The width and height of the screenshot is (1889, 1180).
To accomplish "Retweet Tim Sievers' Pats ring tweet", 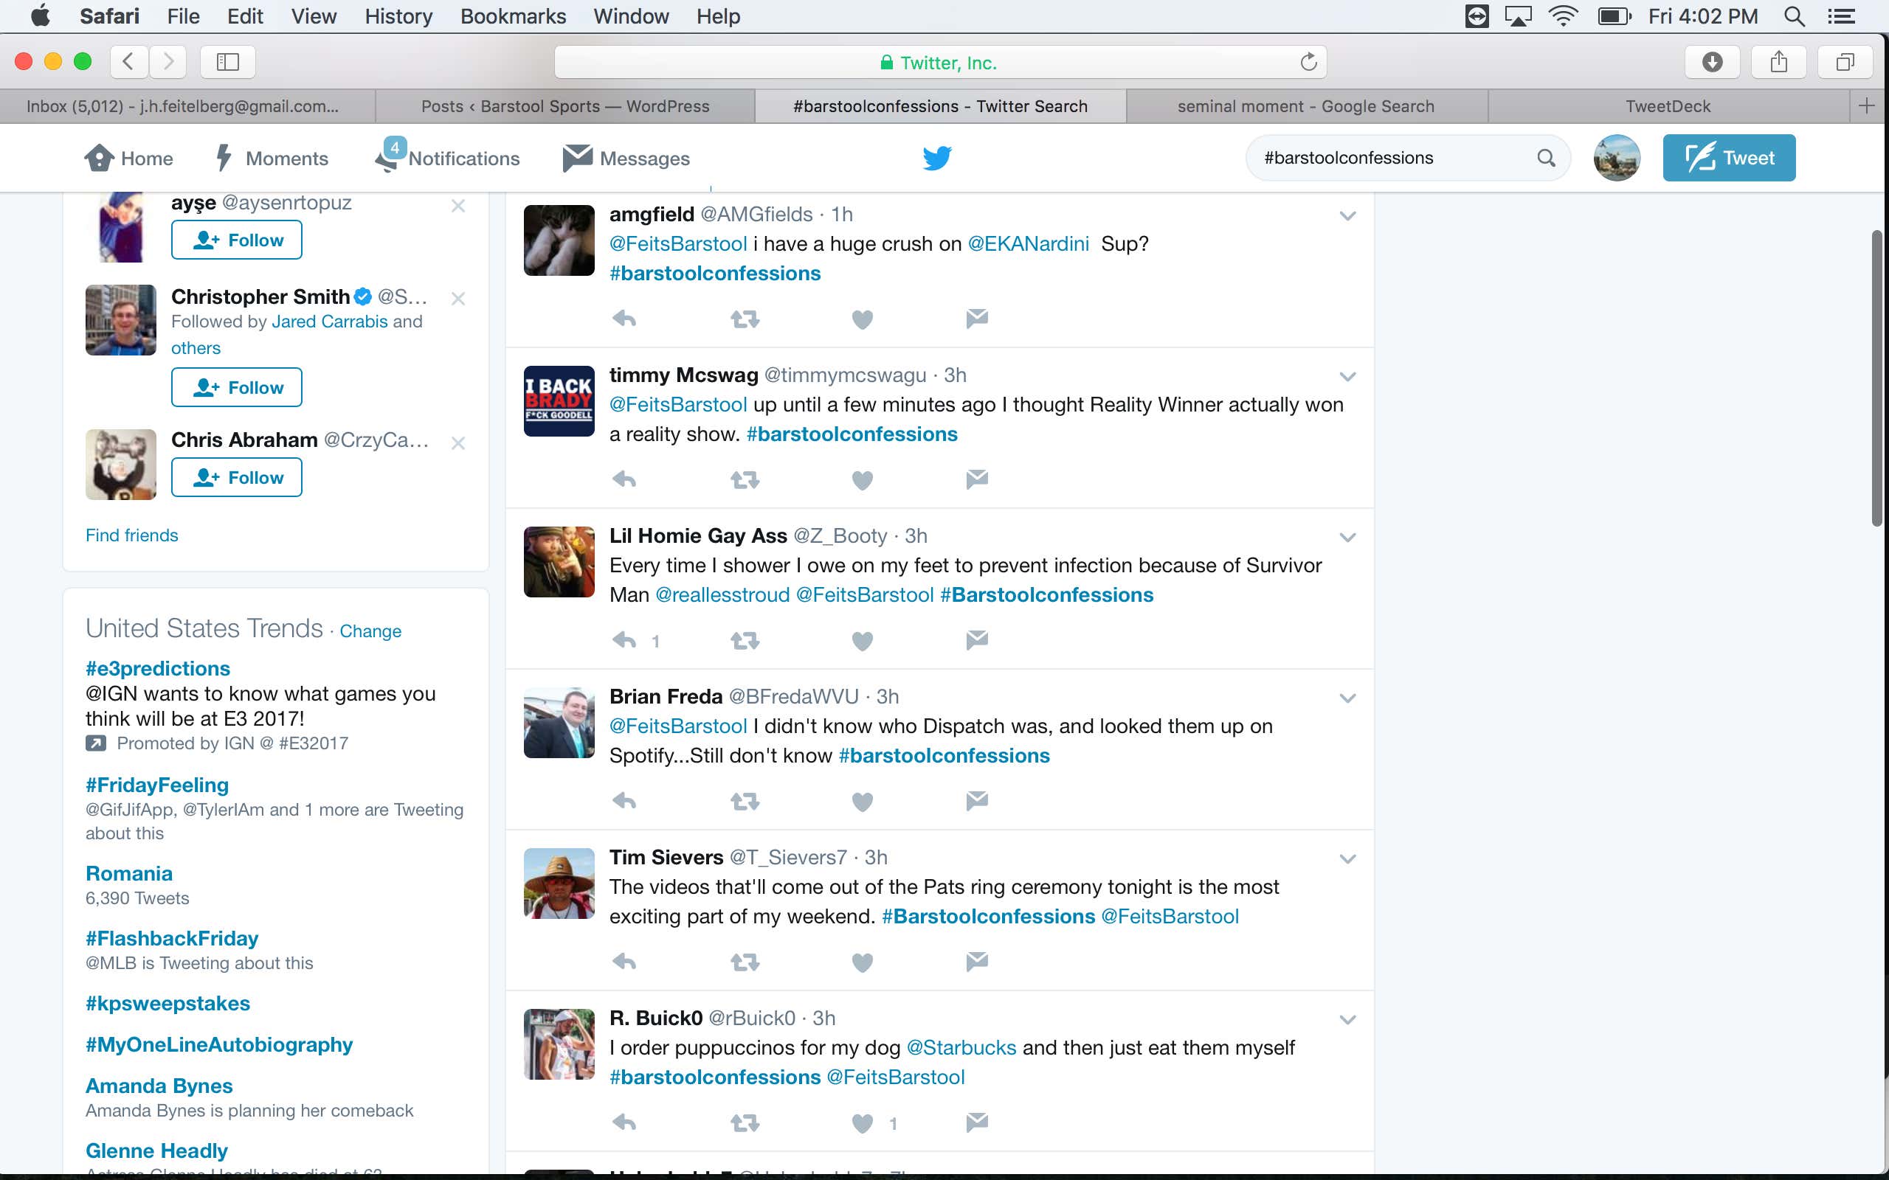I will [745, 962].
